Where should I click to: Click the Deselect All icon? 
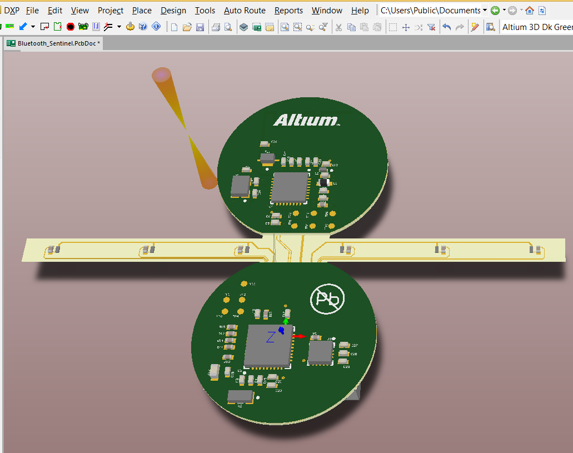418,27
